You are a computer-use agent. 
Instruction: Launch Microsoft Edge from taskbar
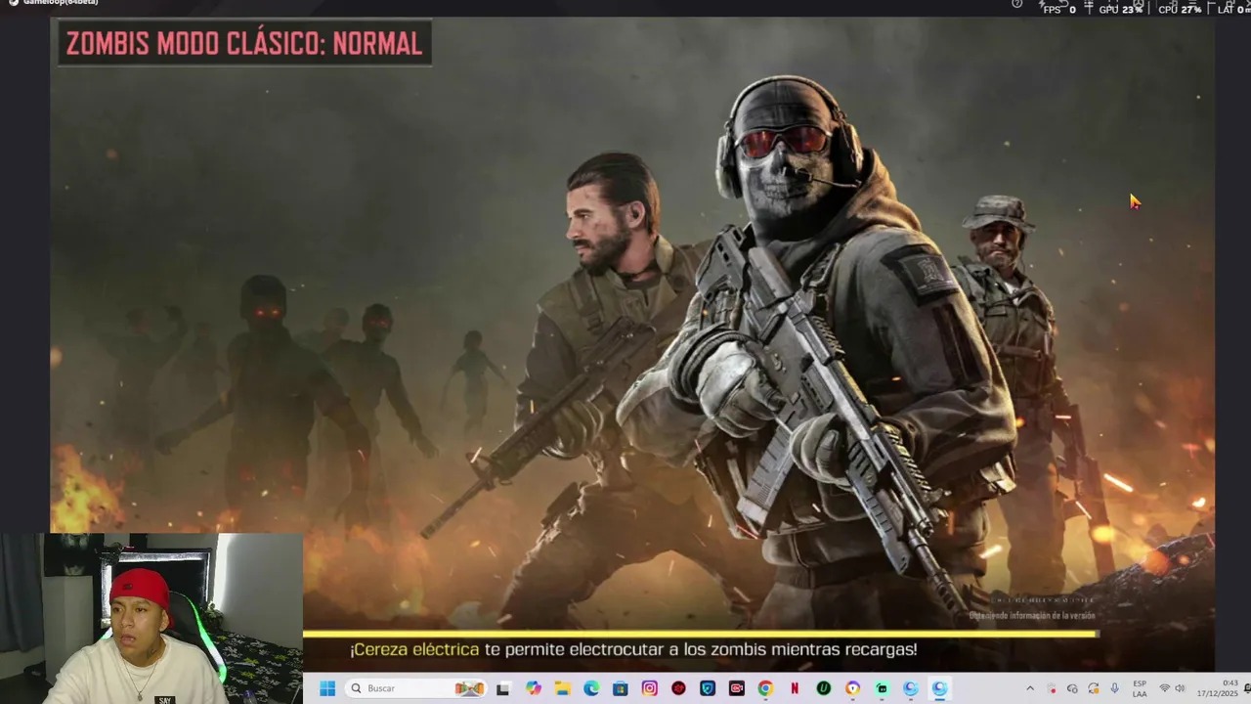tap(591, 688)
